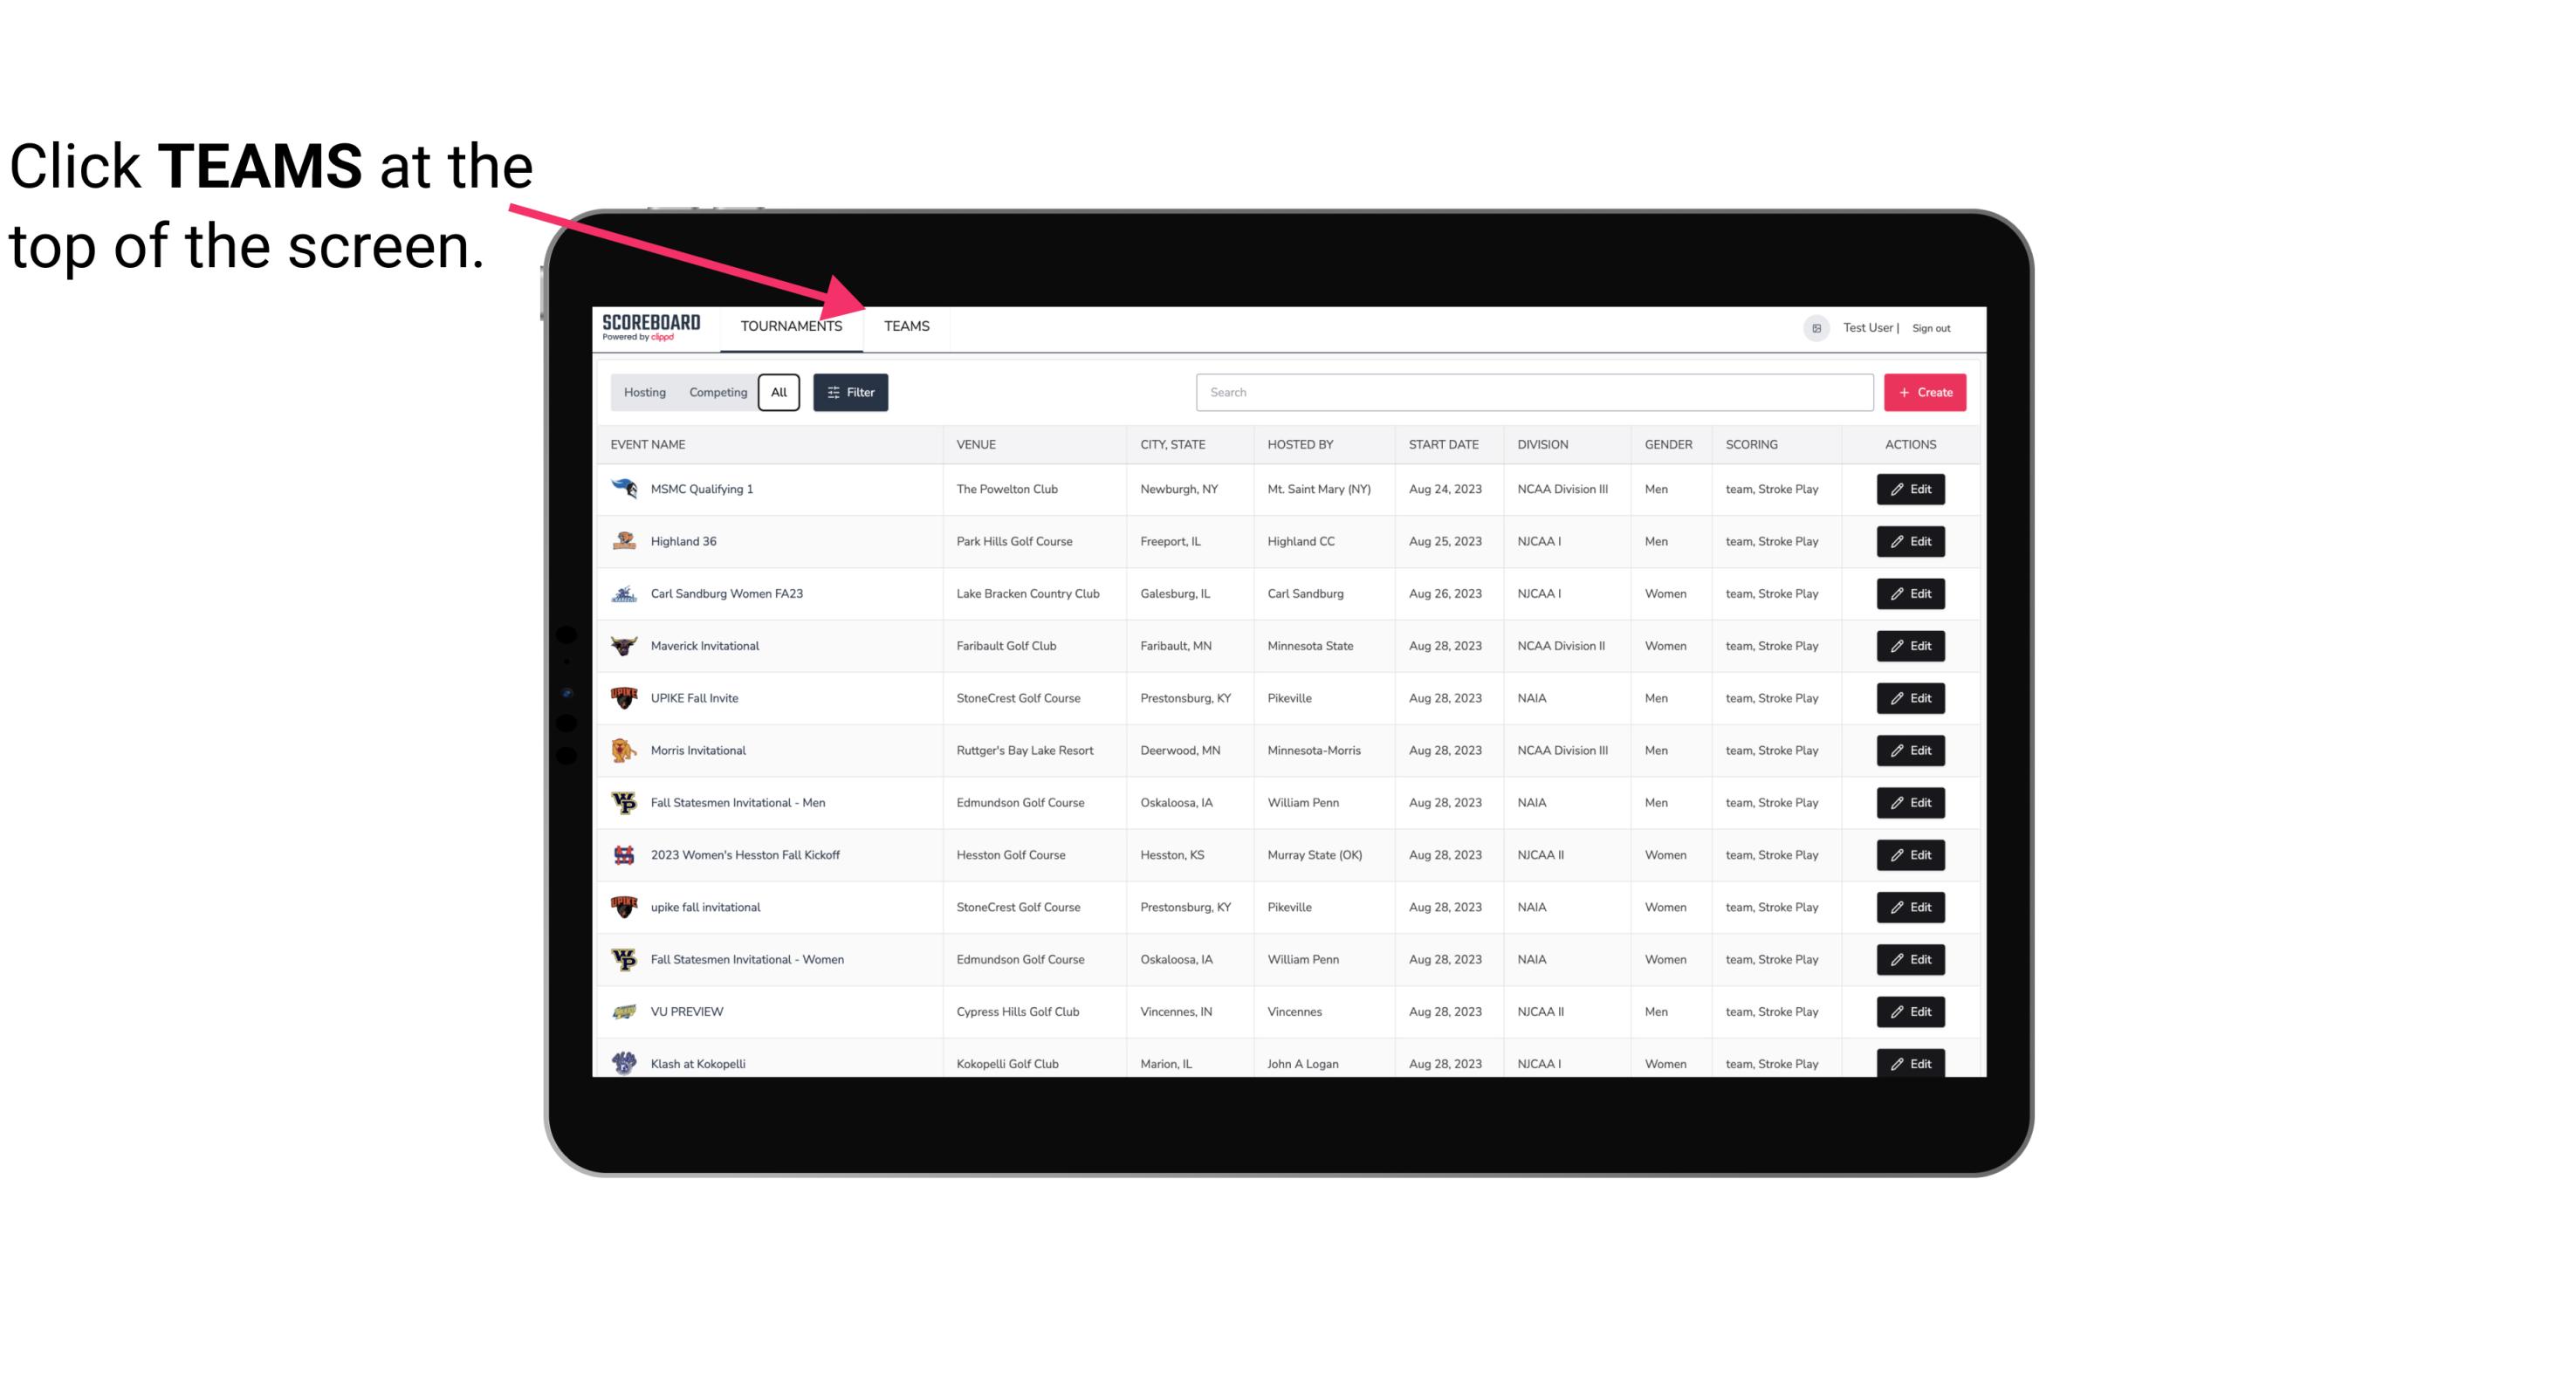Click the SCOREBOARD logo icon
This screenshot has width=2575, height=1385.
coord(651,326)
